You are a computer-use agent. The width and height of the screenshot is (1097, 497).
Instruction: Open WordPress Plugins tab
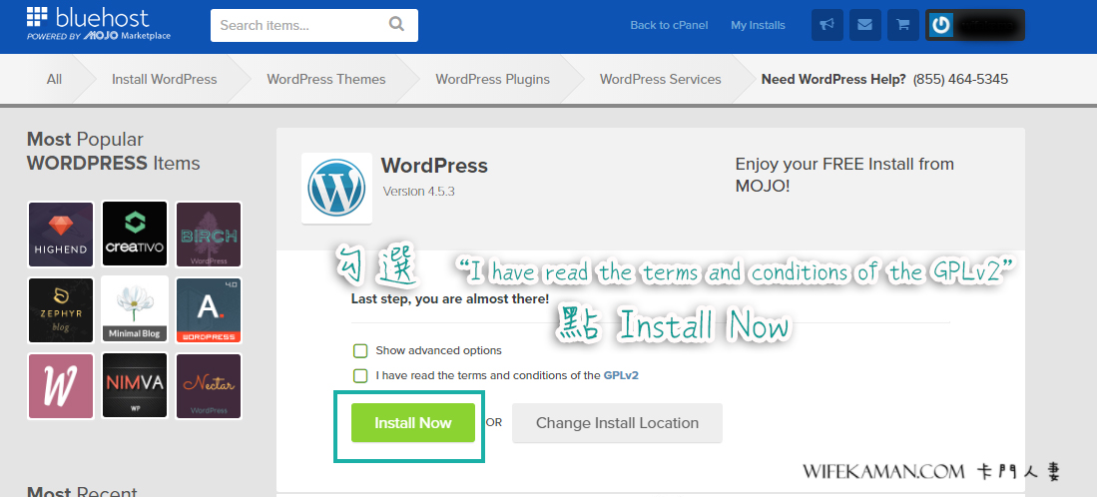(x=492, y=79)
